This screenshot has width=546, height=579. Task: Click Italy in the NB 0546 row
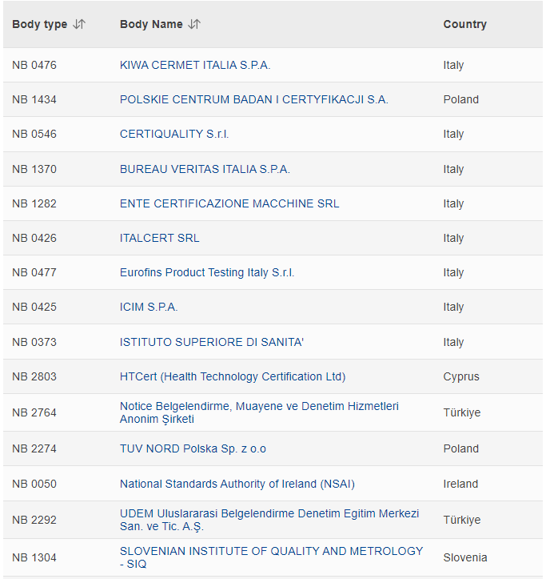453,134
